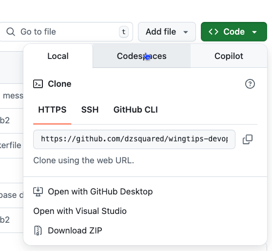Screen dimensions: 272x251
Task: Switch to the Codespaces tab
Action: pyautogui.click(x=142, y=56)
